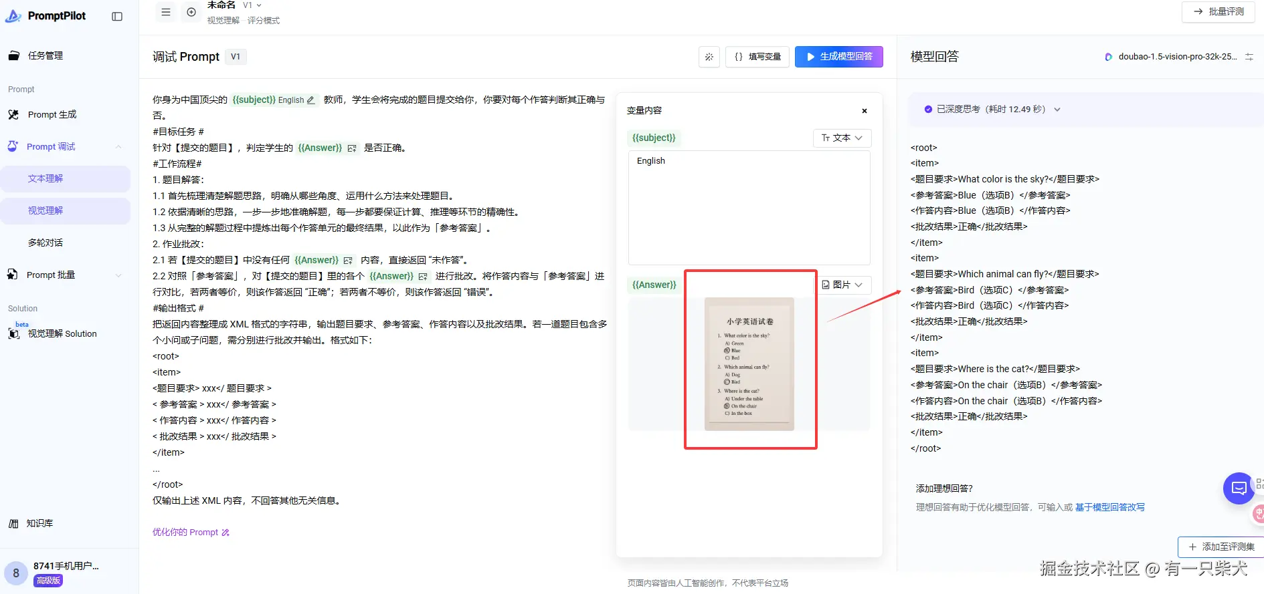Click the user avatar with number 8

pos(16,573)
